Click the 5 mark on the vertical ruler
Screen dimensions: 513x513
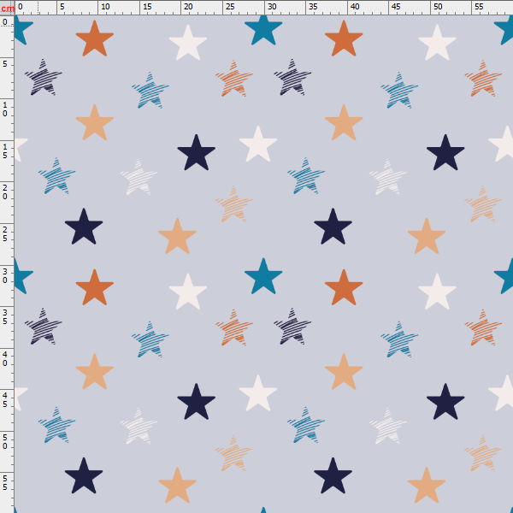[x=5, y=64]
